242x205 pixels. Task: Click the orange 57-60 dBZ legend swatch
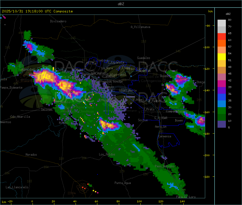tap(222, 43)
